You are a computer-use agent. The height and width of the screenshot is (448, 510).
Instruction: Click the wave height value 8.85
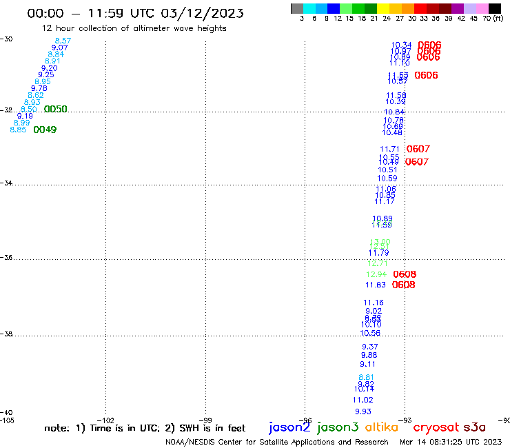tap(18, 130)
